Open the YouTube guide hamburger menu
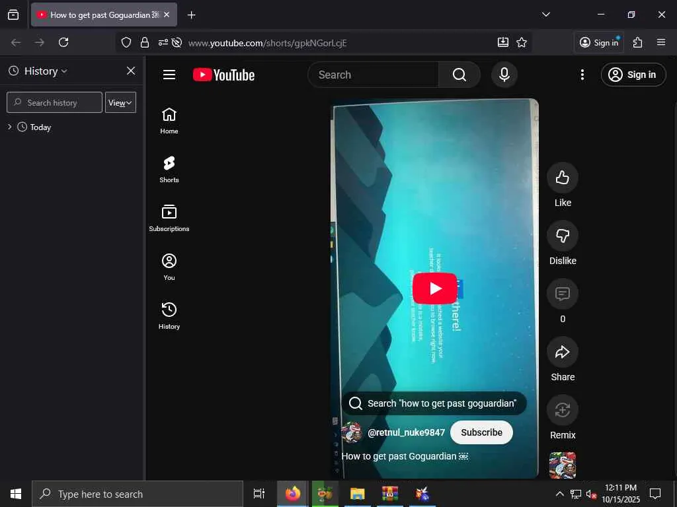Image resolution: width=677 pixels, height=507 pixels. click(x=169, y=75)
